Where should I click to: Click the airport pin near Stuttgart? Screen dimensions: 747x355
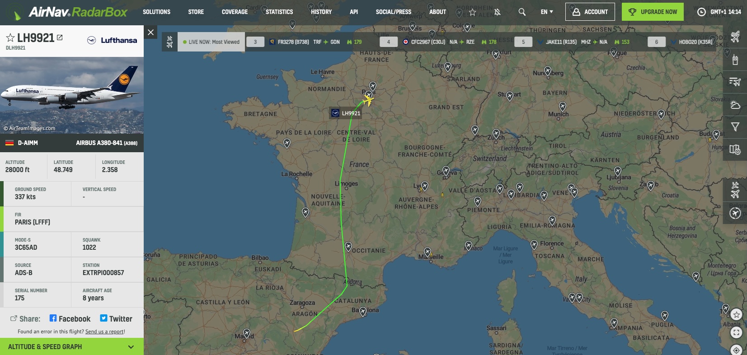click(x=510, y=96)
